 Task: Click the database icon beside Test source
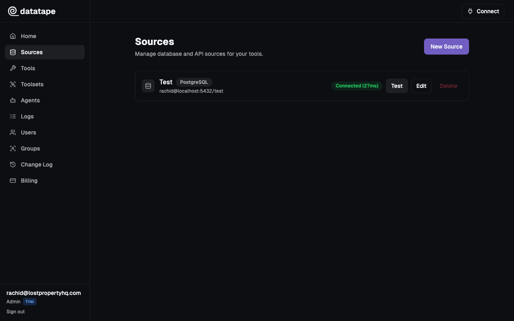(x=148, y=86)
